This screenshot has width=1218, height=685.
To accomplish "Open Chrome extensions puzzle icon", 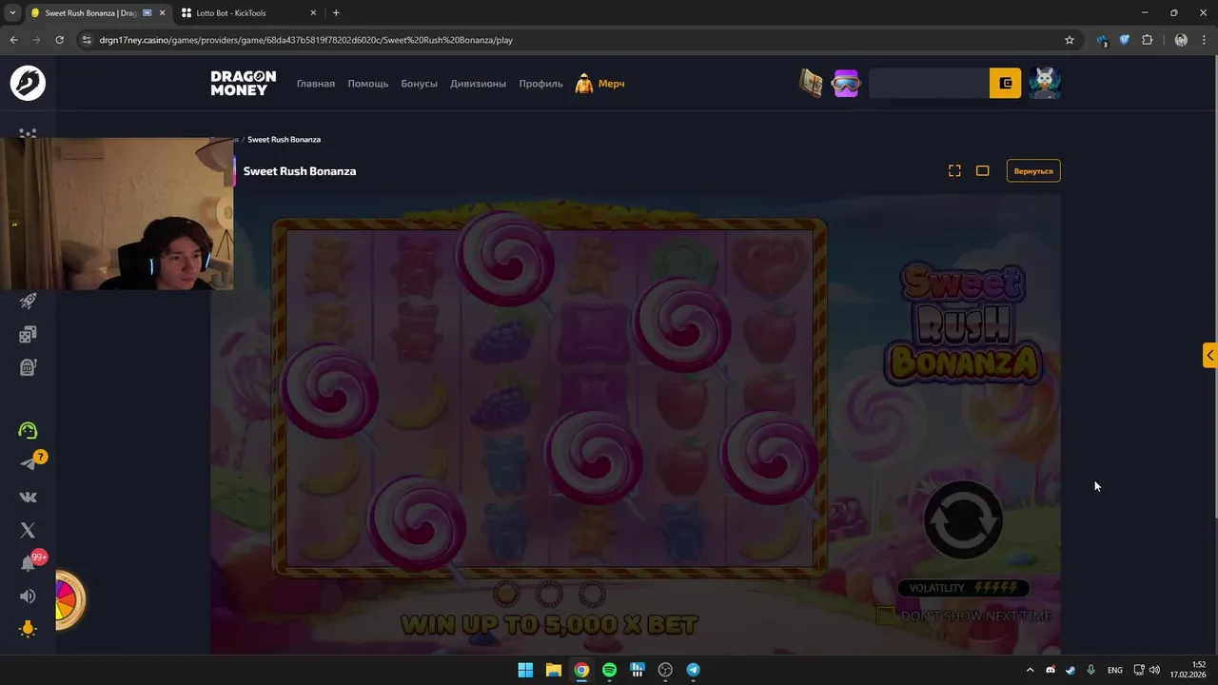I will [1147, 40].
